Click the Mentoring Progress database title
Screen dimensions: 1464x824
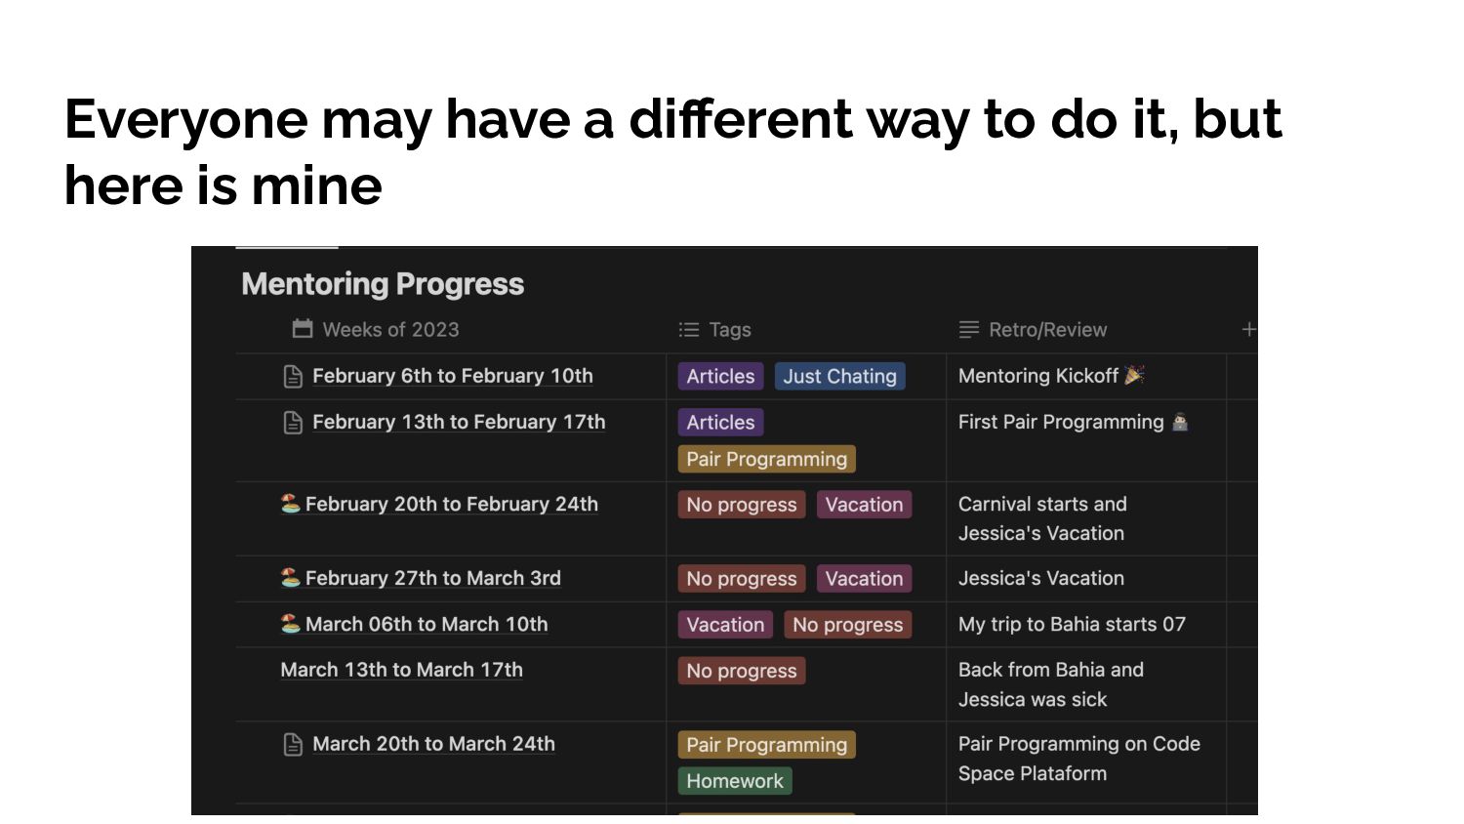(x=383, y=284)
